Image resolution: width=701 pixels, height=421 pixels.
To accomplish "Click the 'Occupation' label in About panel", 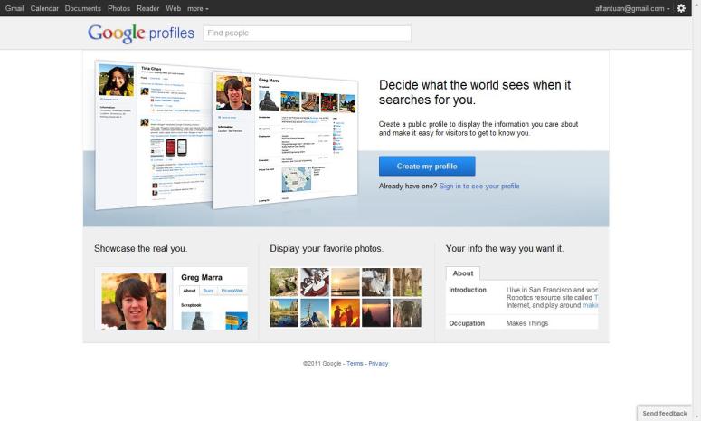I will coord(467,323).
